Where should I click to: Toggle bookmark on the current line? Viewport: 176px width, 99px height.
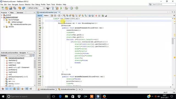[86, 16]
